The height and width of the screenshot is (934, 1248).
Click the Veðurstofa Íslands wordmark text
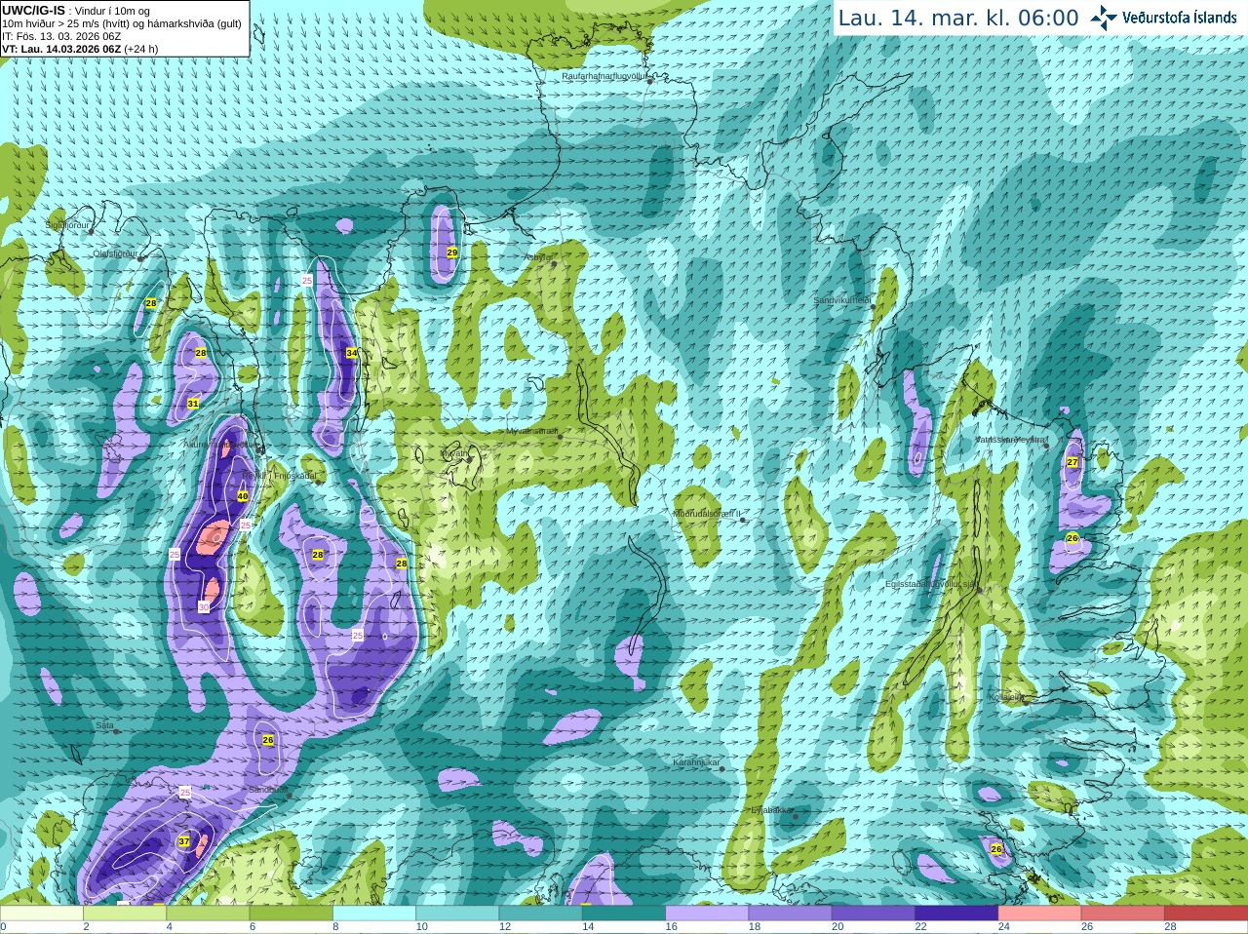tap(1179, 18)
